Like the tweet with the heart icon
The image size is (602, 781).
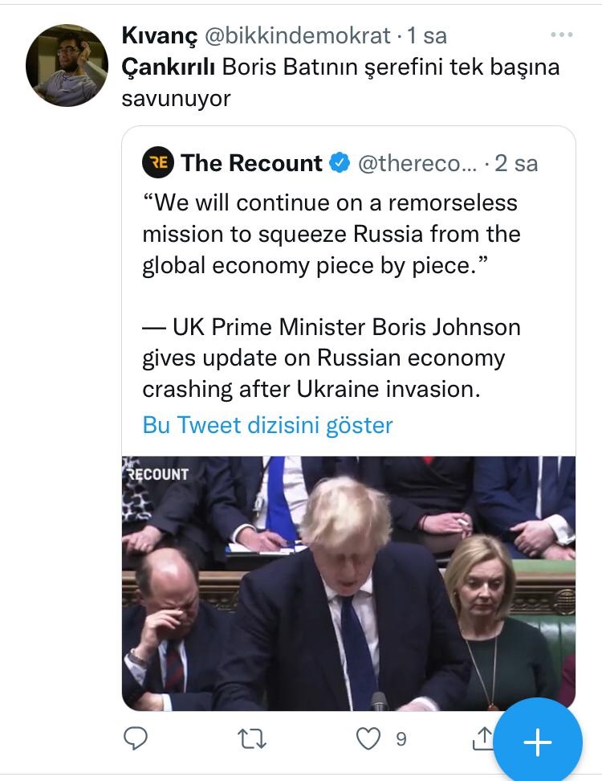coord(368,738)
